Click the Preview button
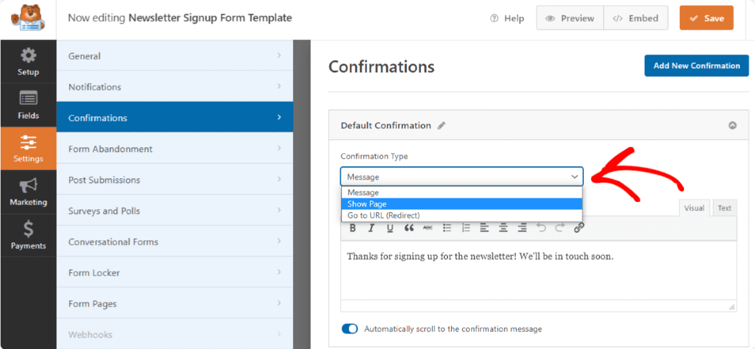This screenshot has width=755, height=349. [x=570, y=18]
